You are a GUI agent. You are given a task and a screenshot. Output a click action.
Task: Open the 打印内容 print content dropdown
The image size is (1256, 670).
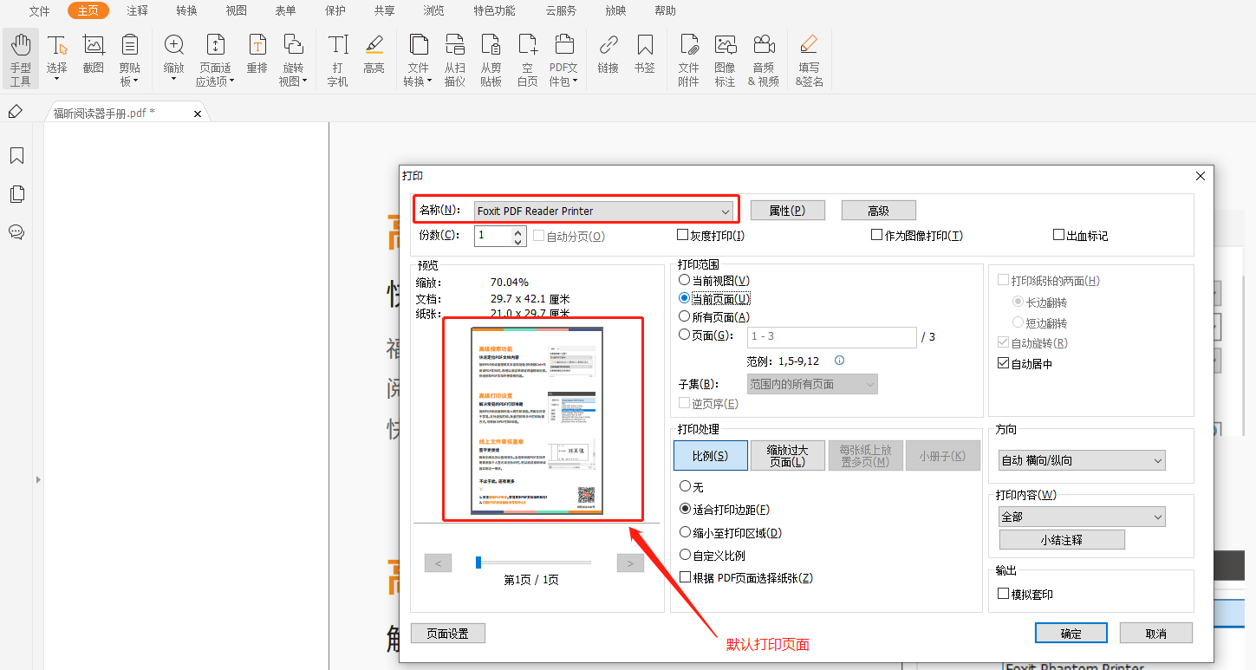click(x=1082, y=517)
